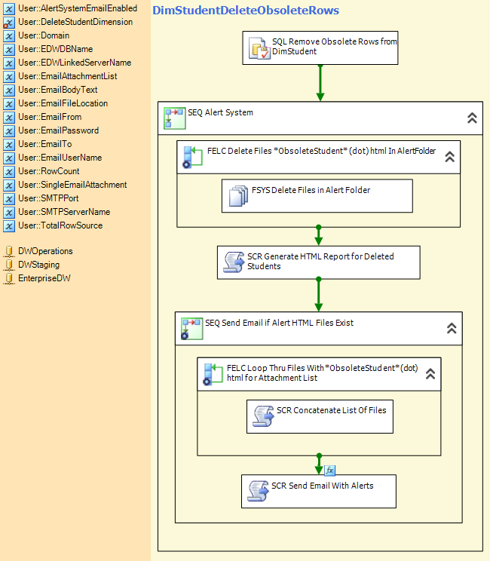
Task: Click the FELC Delete Files foreach loop icon
Action: pyautogui.click(x=193, y=157)
